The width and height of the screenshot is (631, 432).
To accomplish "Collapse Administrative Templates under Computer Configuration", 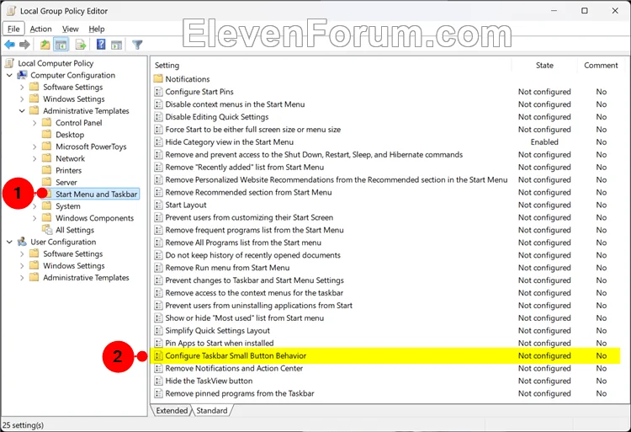I will click(22, 110).
